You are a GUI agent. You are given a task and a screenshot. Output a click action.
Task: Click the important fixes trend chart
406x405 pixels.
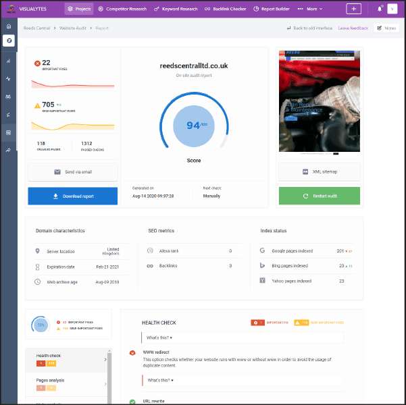point(73,84)
